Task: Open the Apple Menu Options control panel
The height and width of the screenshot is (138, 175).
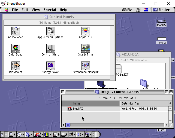Action: tap(50, 31)
